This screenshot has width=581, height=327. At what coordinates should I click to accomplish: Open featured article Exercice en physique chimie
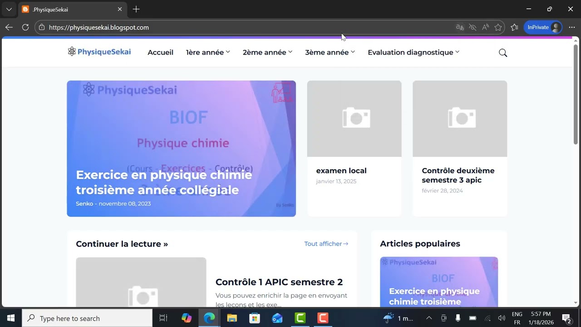tap(164, 182)
